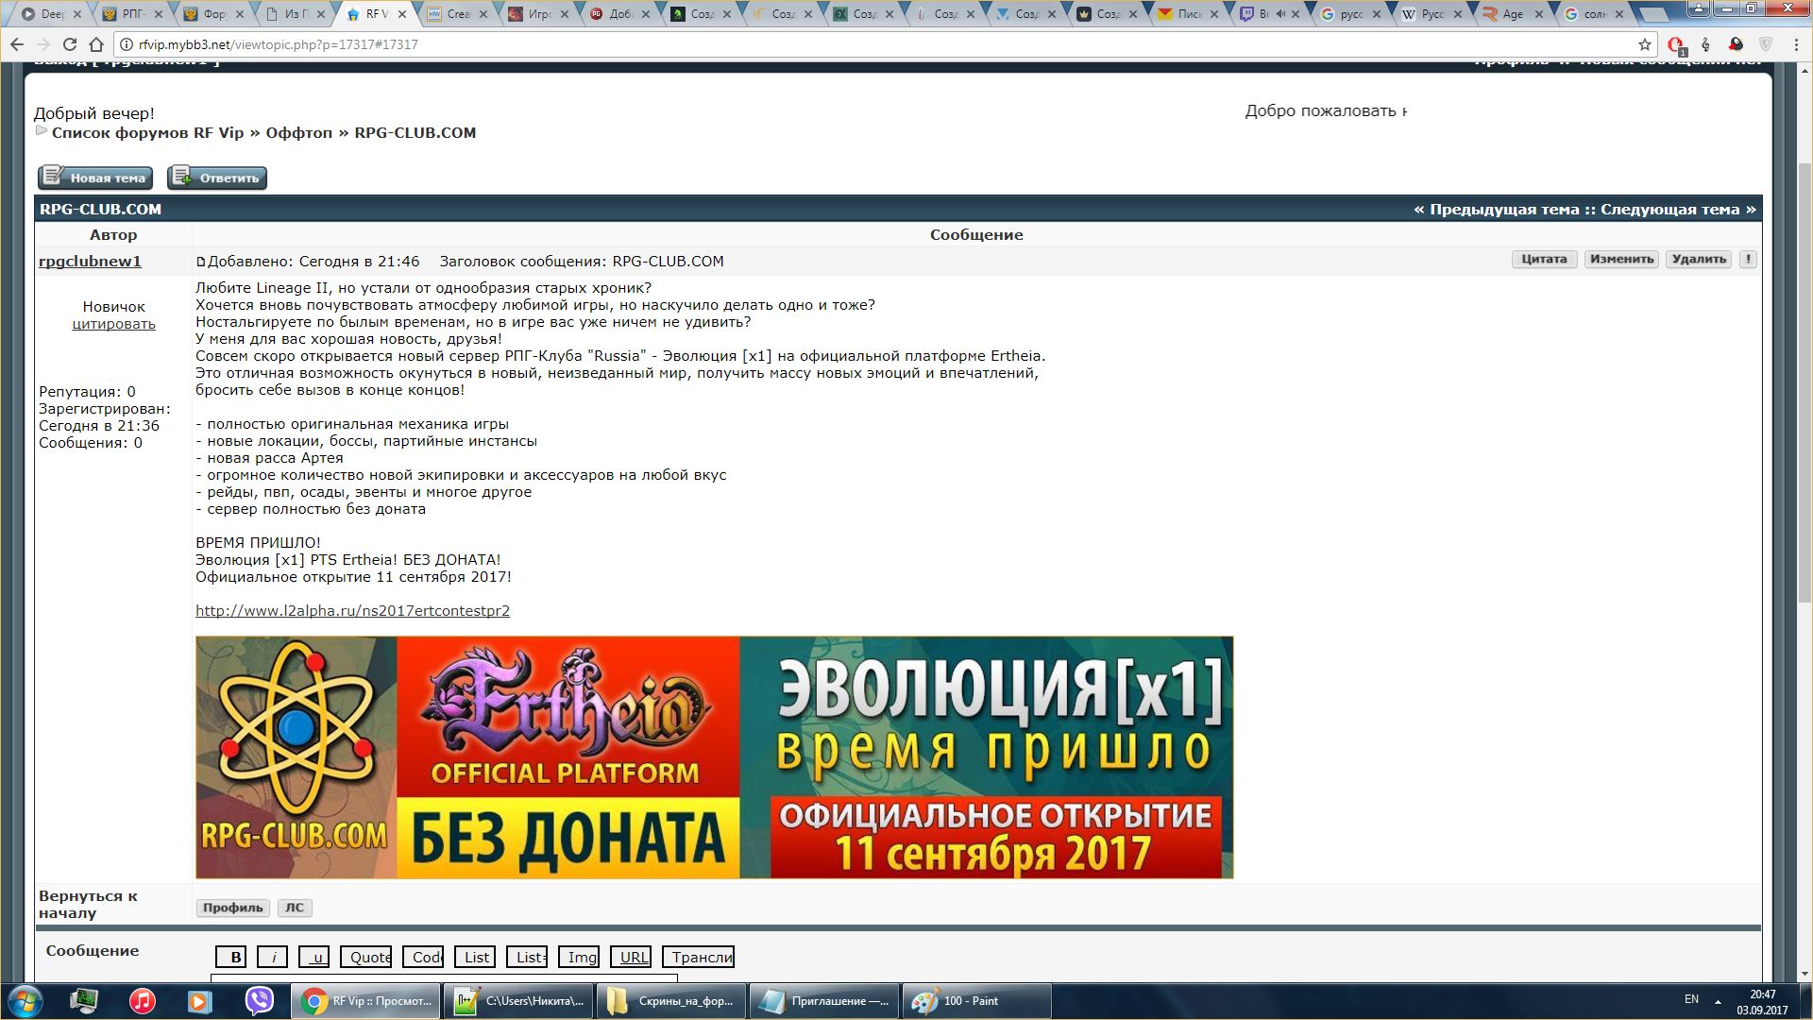Insert a List= tag
Image resolution: width=1813 pixels, height=1020 pixels.
pyautogui.click(x=527, y=957)
